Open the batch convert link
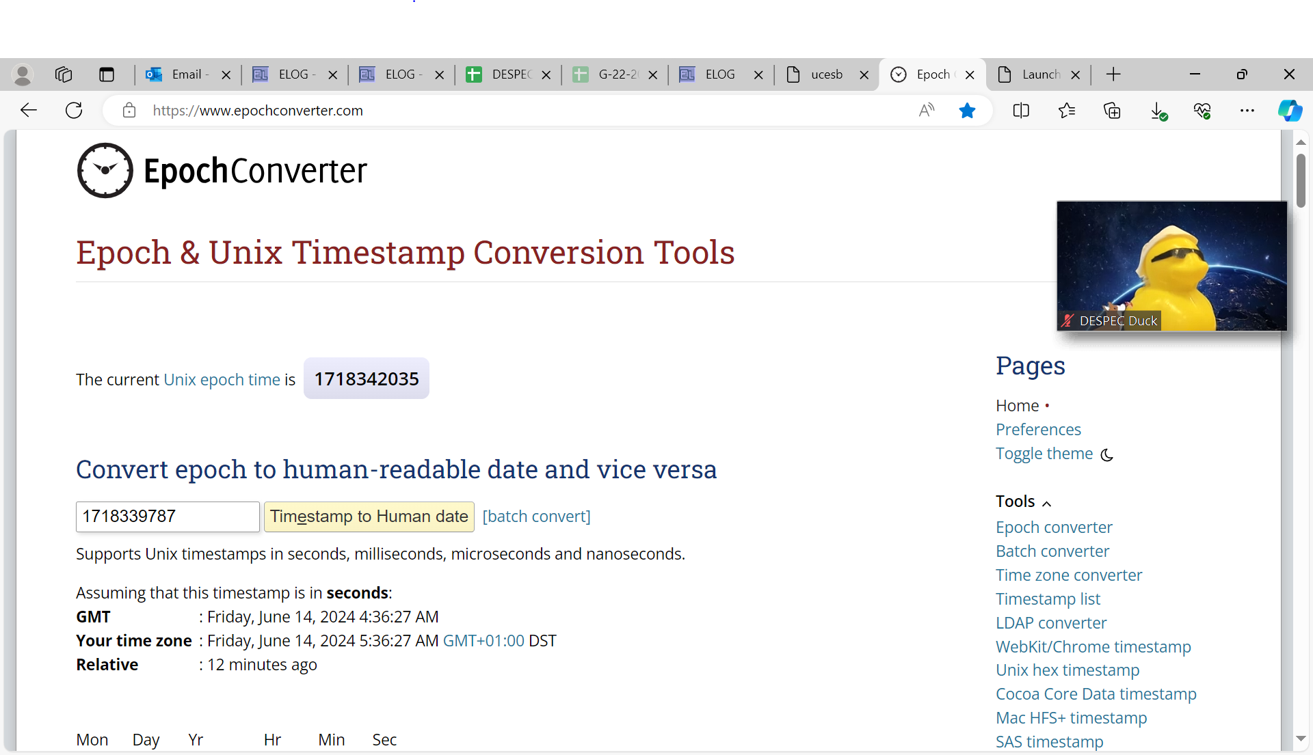The image size is (1313, 755). coord(536,517)
